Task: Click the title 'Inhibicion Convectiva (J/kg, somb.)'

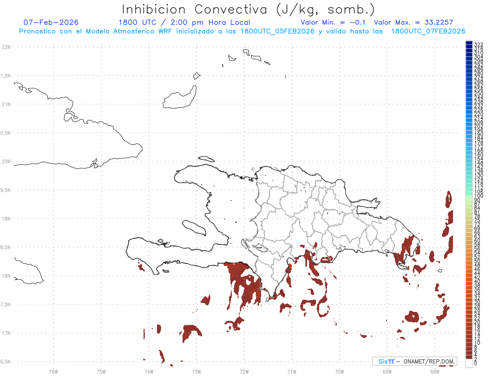Action: point(248,9)
